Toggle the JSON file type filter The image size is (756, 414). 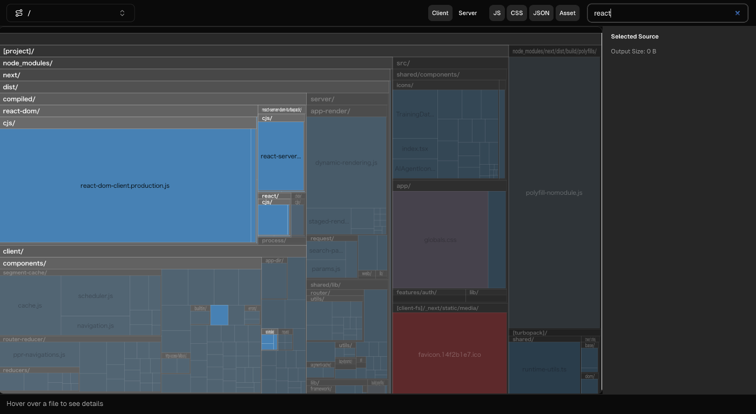coord(541,13)
